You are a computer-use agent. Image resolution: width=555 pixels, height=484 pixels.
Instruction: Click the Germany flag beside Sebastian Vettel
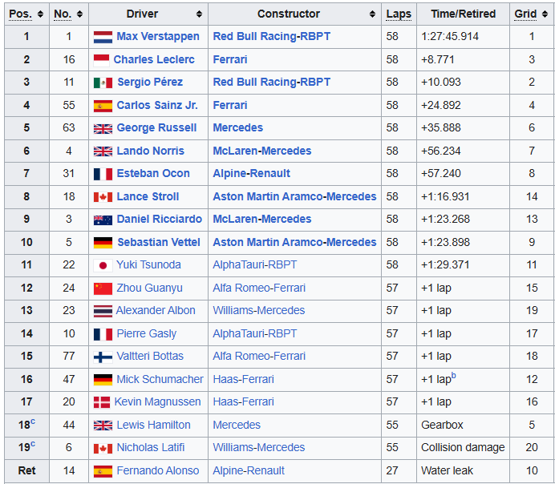coord(103,243)
